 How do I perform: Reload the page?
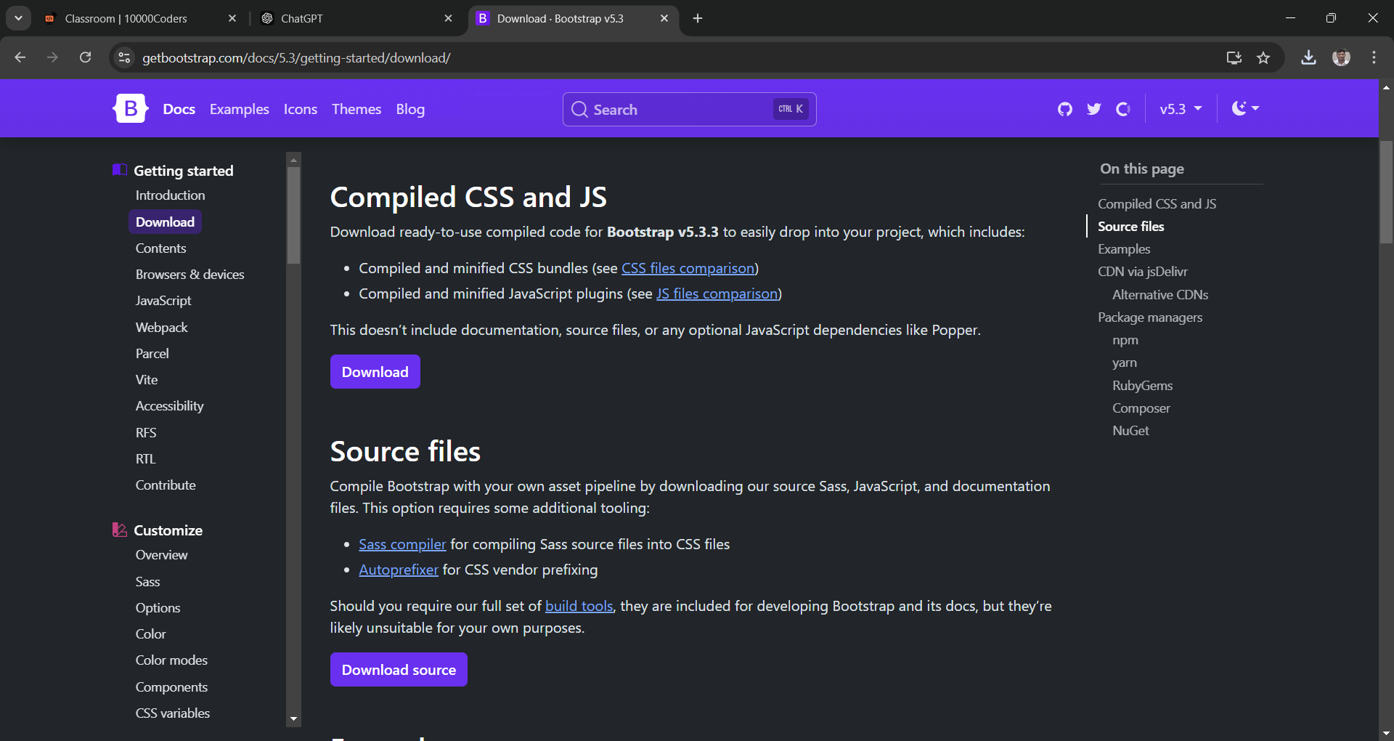(86, 58)
